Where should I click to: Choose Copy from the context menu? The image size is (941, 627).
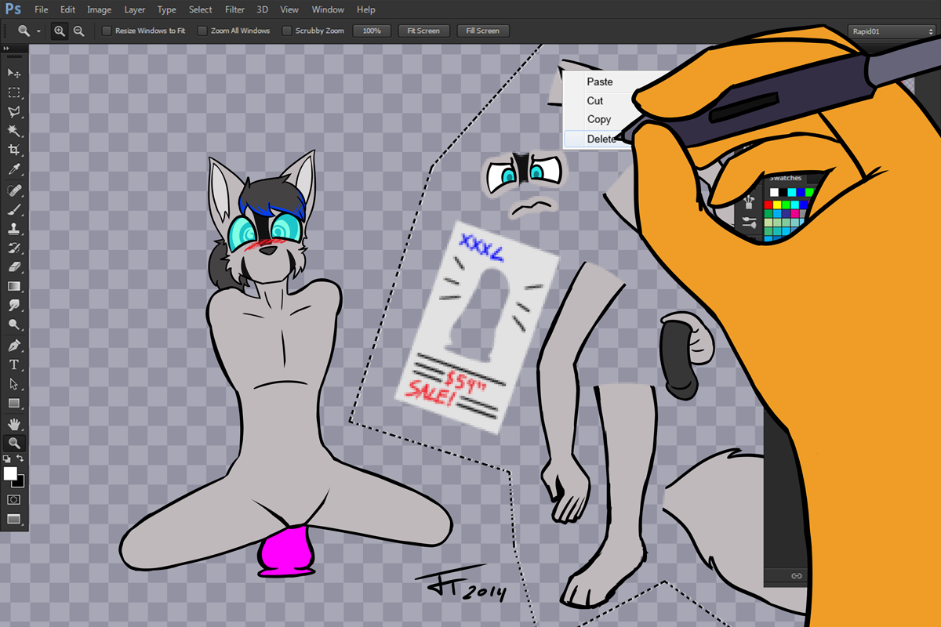pos(601,119)
